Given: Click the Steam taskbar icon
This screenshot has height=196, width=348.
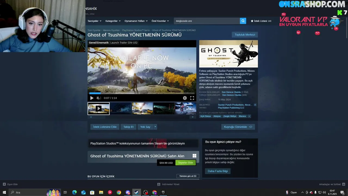Looking at the screenshot, I should click(136, 192).
